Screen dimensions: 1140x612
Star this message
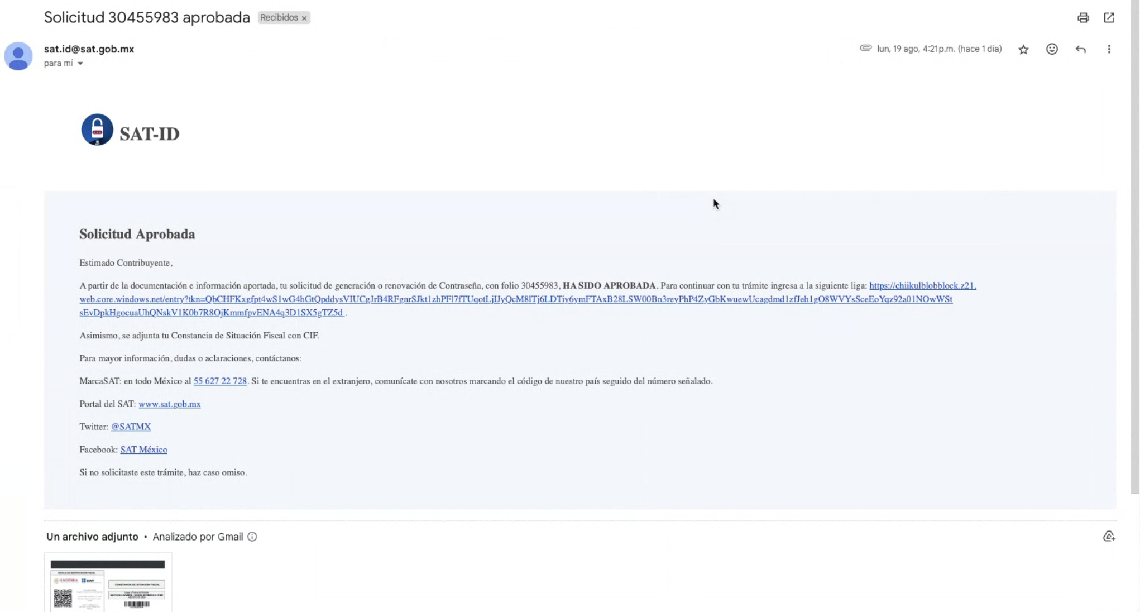[x=1023, y=50]
